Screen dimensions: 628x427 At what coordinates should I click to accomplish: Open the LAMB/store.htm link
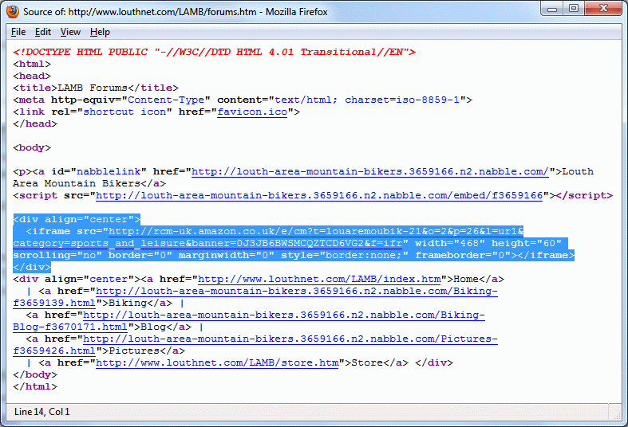[x=217, y=362]
